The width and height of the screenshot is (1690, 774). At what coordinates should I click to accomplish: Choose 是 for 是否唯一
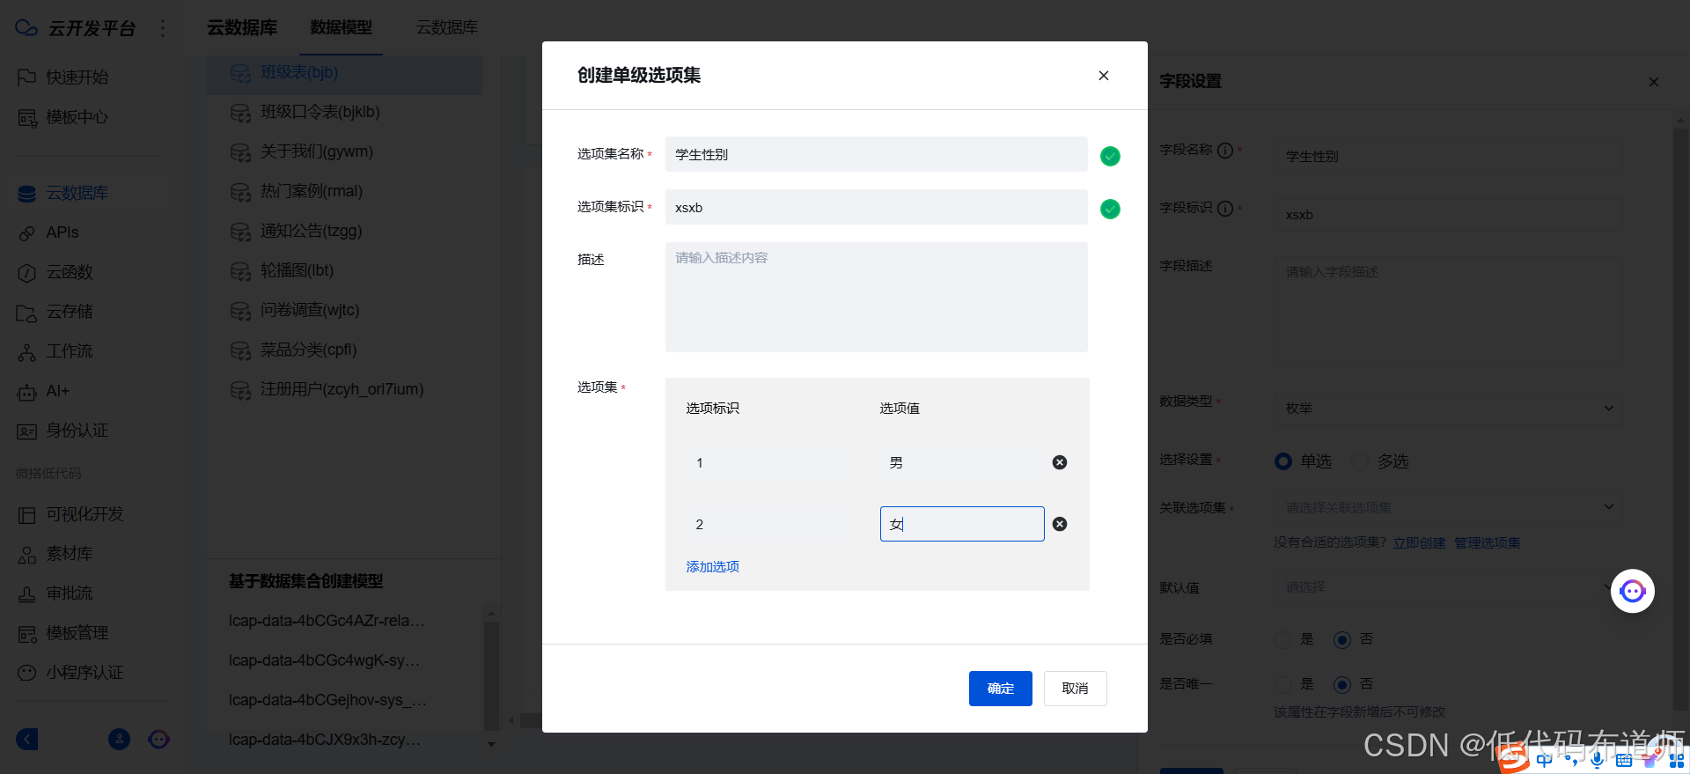coord(1284,685)
